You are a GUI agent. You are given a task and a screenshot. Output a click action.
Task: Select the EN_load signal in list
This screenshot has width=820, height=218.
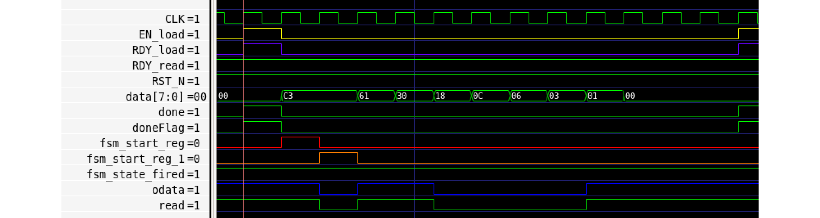(161, 34)
